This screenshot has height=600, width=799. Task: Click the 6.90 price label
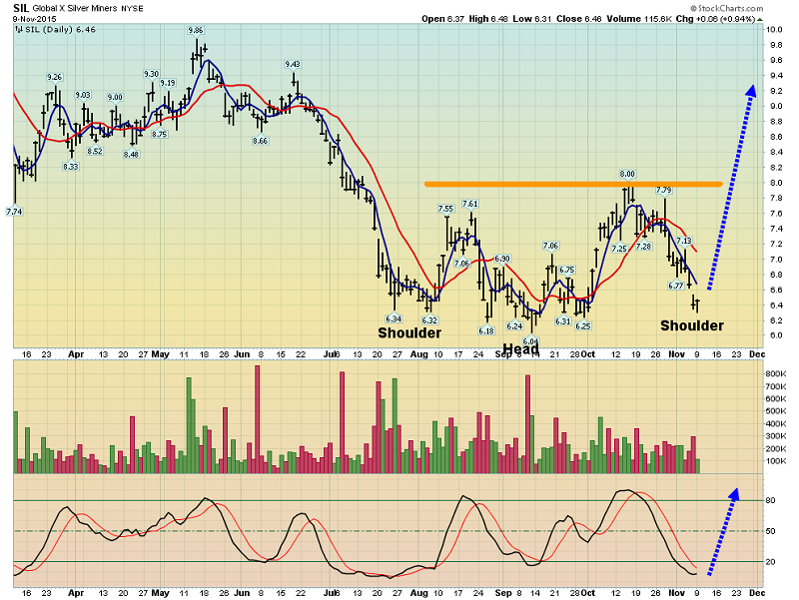(x=502, y=259)
